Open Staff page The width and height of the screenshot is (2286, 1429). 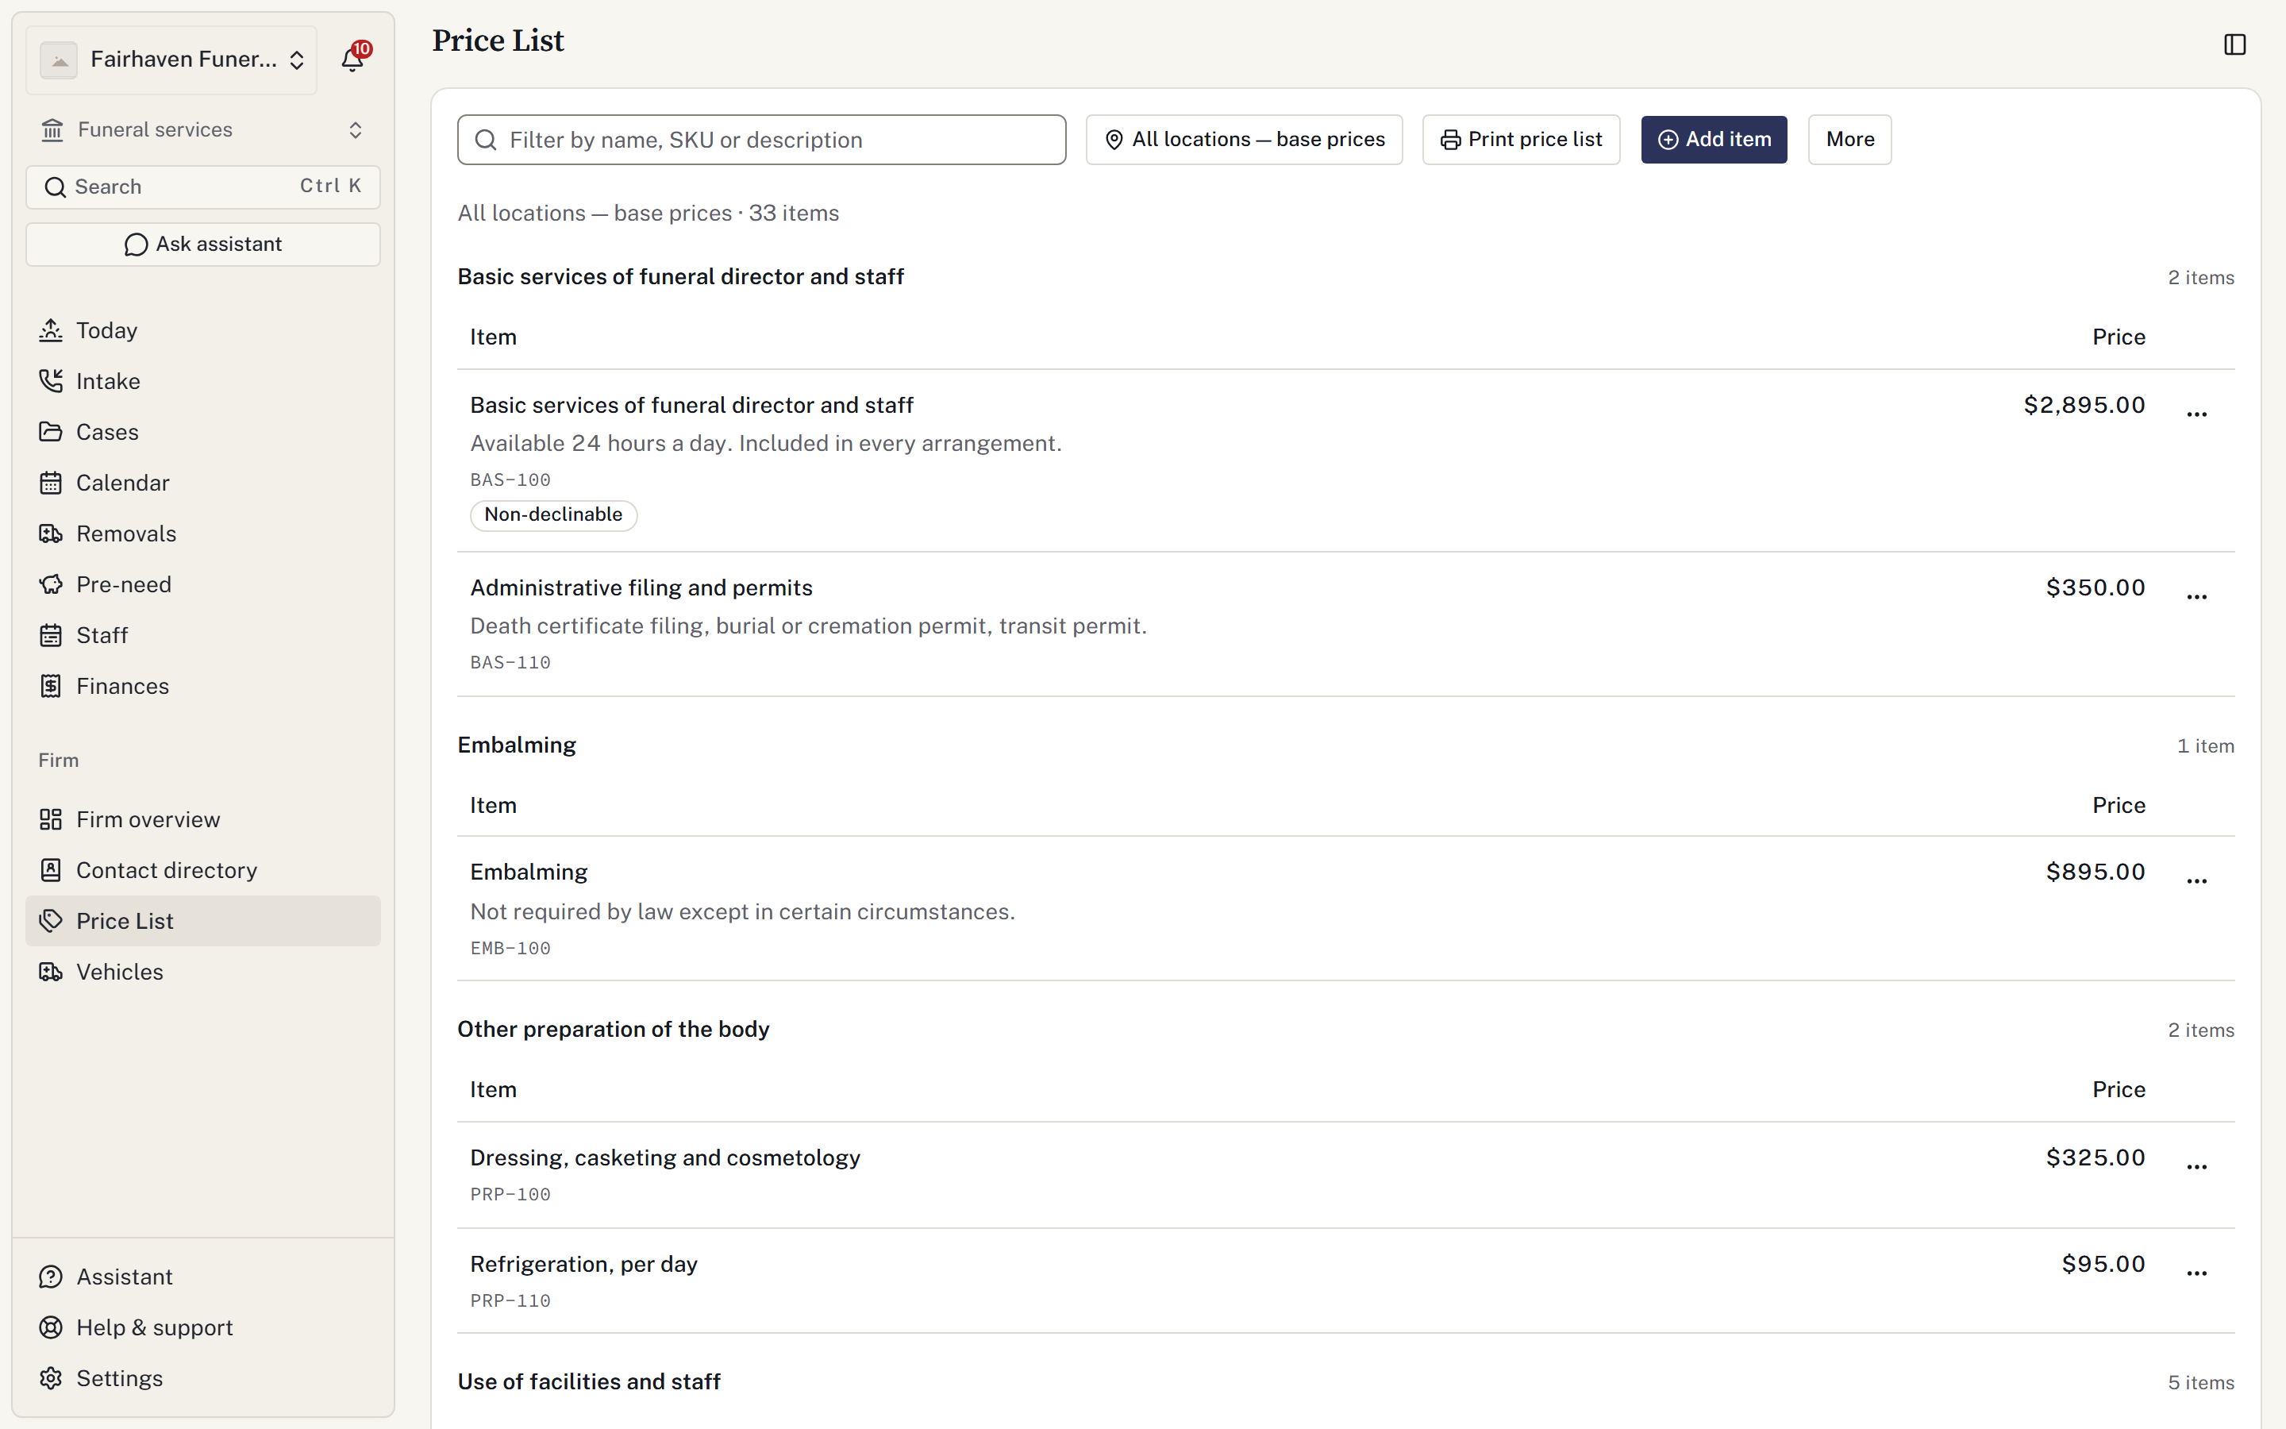tap(203, 635)
